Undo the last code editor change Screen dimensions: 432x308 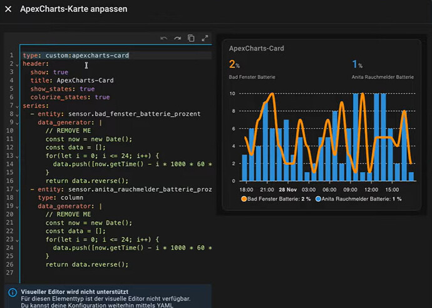point(164,38)
